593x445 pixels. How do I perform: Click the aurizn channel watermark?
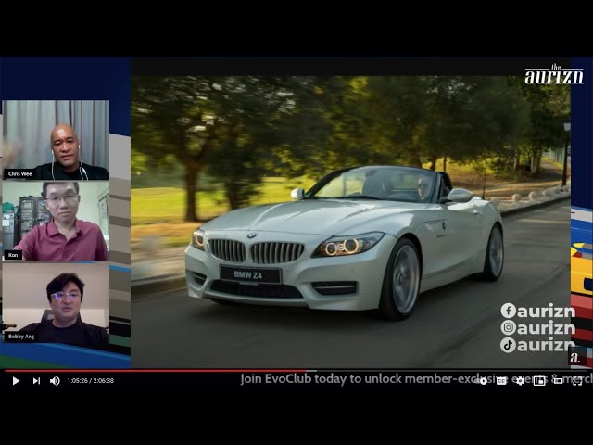point(576,357)
